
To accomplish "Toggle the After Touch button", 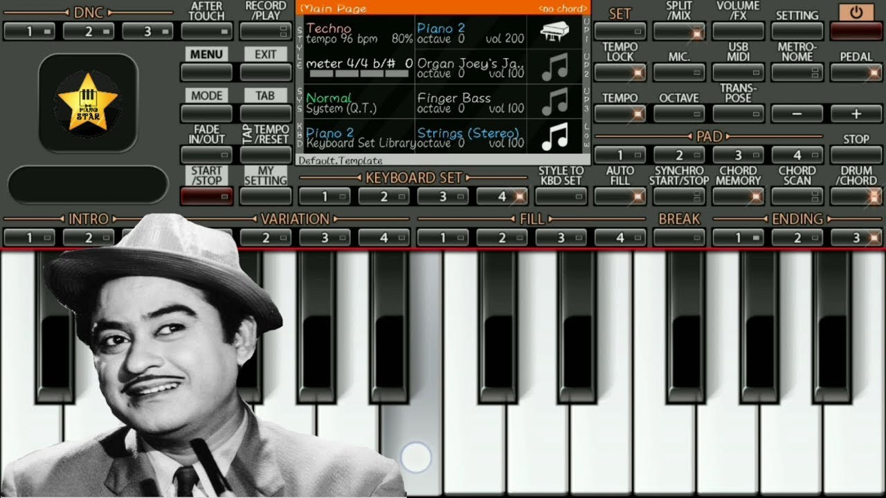I will pyautogui.click(x=206, y=31).
